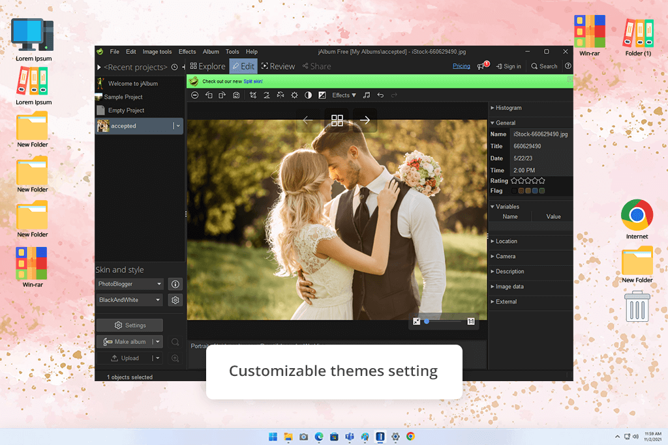Screen dimensions: 668x445
Task: Click the Settings button
Action: click(130, 326)
